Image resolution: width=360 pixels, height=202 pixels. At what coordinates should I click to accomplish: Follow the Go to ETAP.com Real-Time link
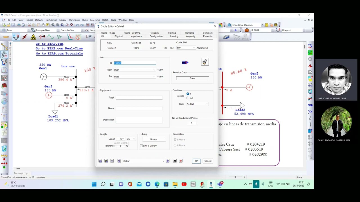59,49
